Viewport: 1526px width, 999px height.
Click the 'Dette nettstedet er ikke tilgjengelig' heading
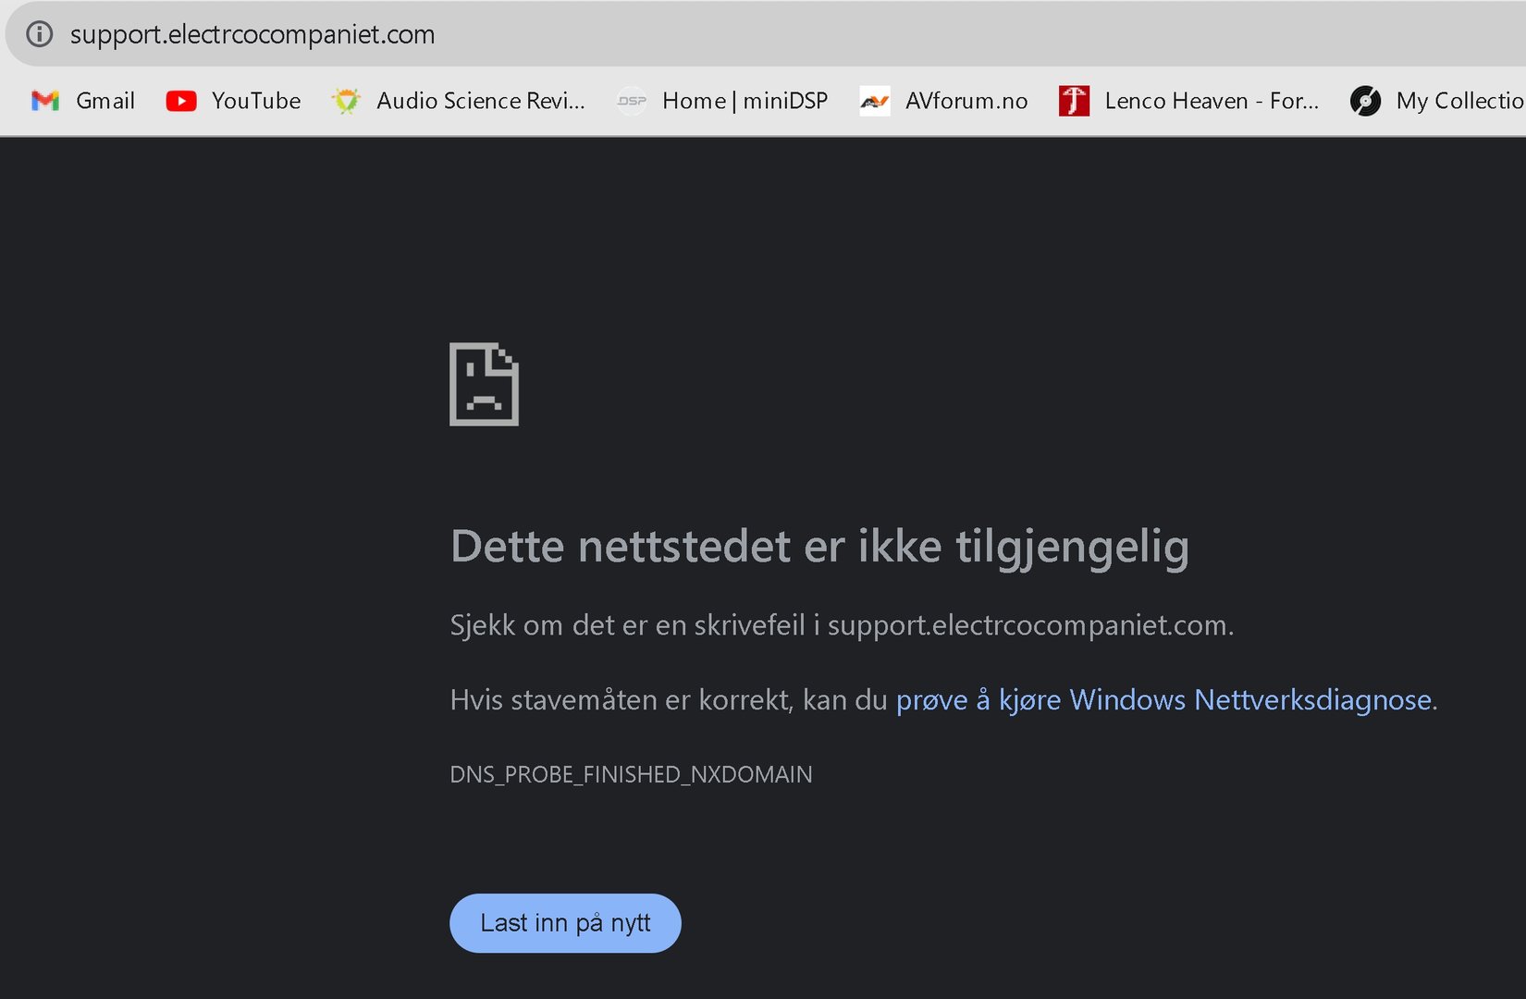(819, 547)
